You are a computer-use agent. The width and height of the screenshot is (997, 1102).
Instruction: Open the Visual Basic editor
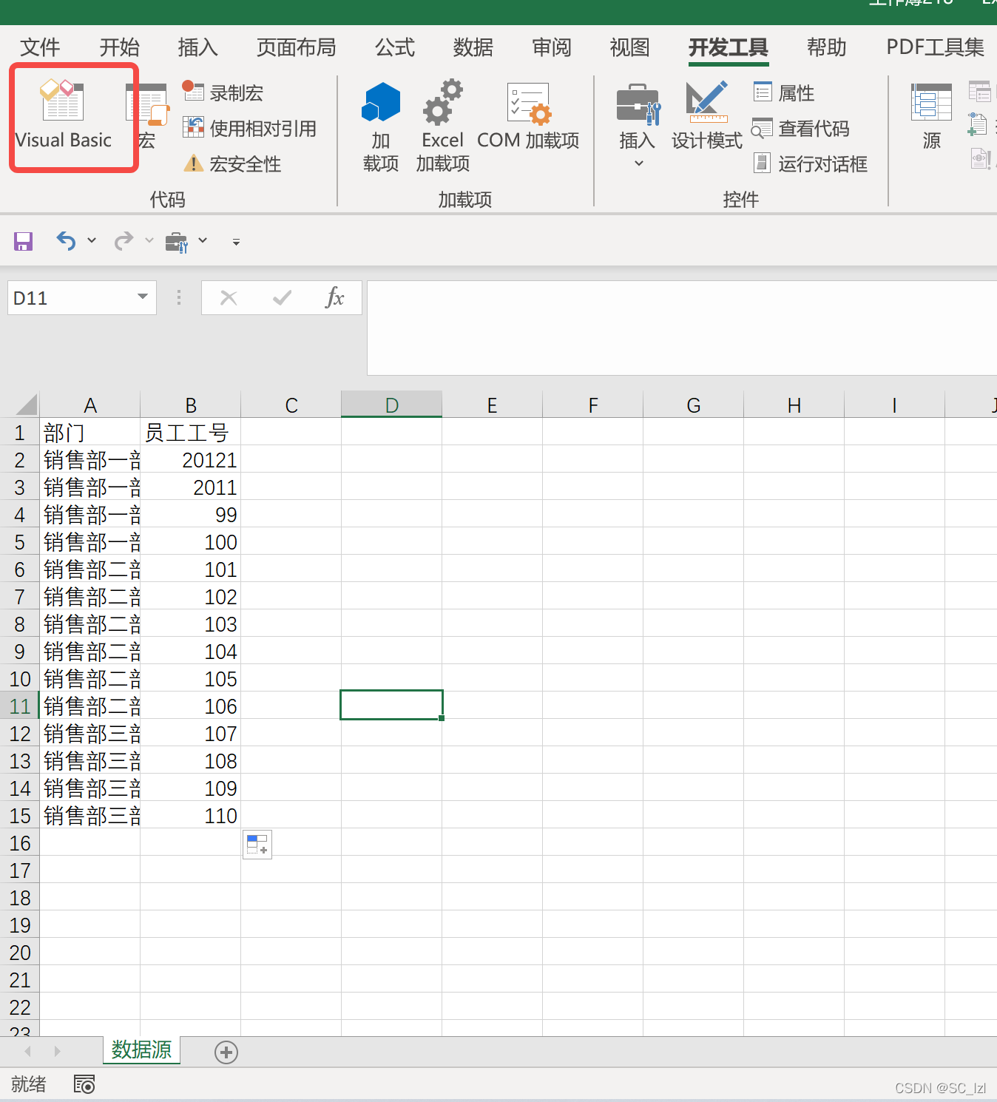64,116
